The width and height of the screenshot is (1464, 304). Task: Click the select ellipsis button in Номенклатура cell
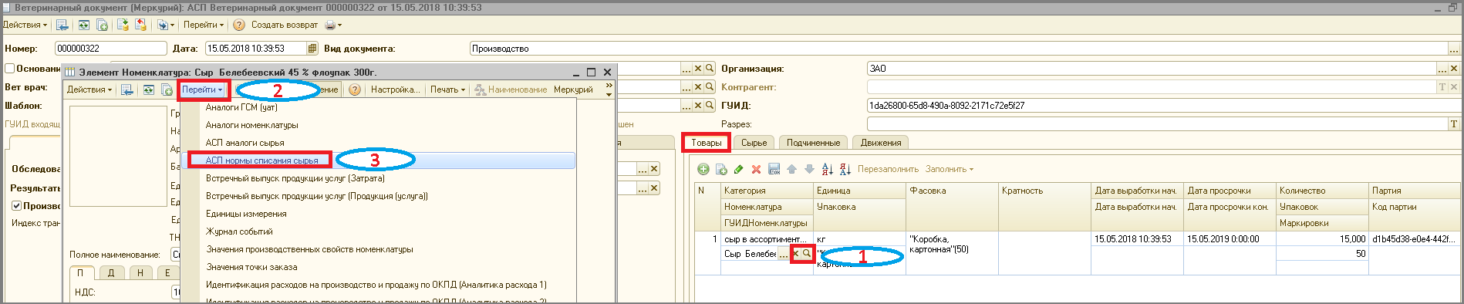tap(784, 254)
